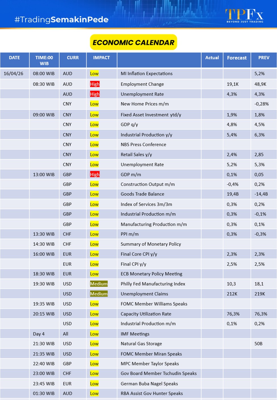This screenshot has width=277, height=400.
Task: Select the DATE column header
Action: pyautogui.click(x=14, y=58)
